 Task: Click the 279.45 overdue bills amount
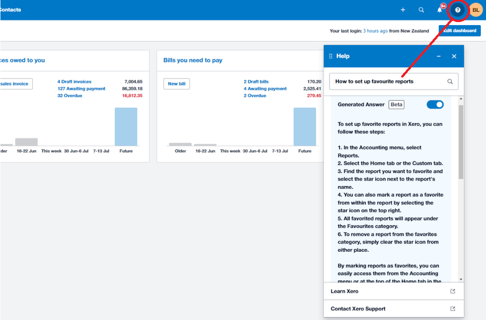(x=314, y=96)
